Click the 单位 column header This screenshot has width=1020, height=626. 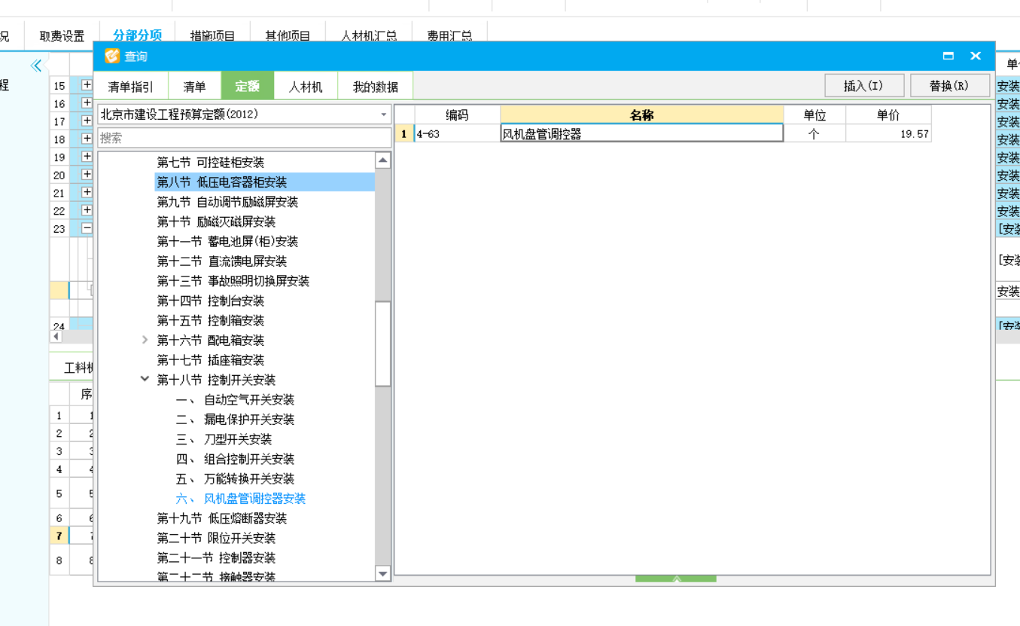point(814,115)
